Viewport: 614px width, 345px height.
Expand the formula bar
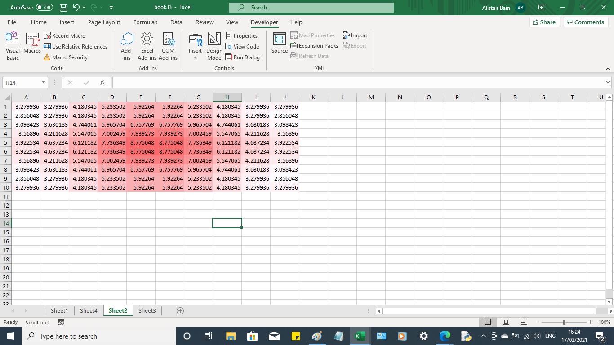pyautogui.click(x=608, y=83)
